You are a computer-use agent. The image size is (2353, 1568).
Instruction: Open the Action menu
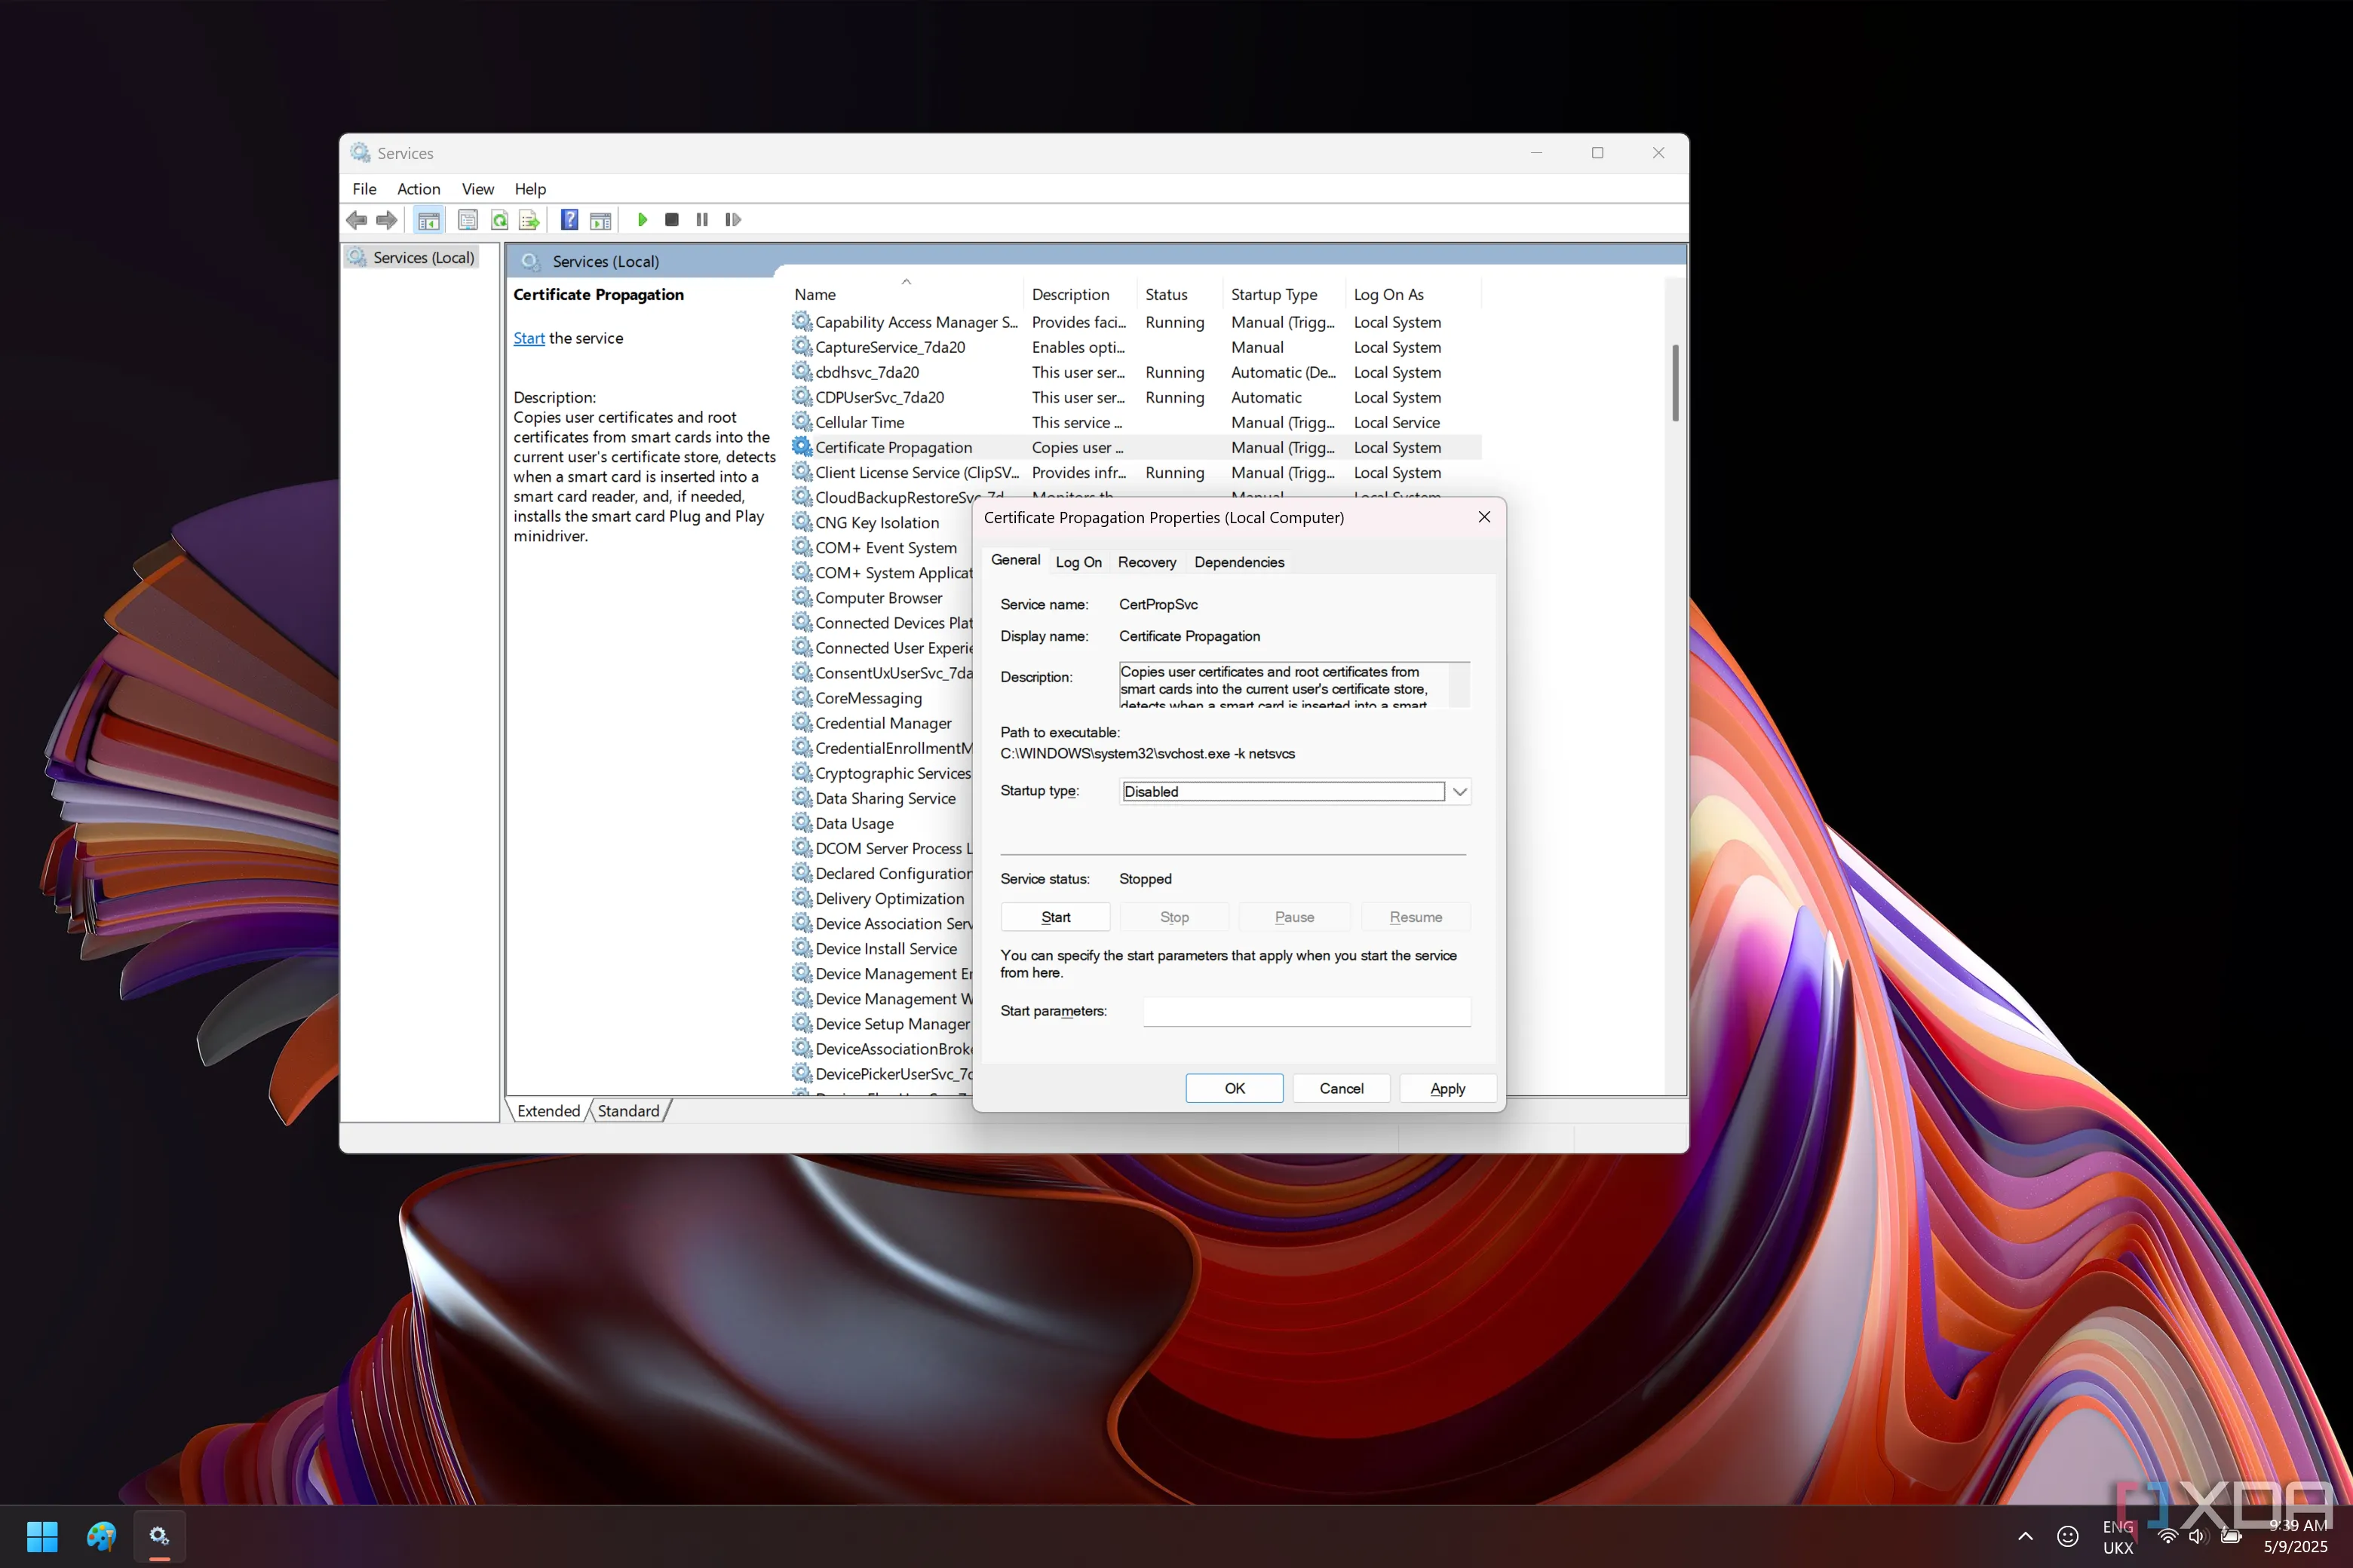pyautogui.click(x=418, y=189)
